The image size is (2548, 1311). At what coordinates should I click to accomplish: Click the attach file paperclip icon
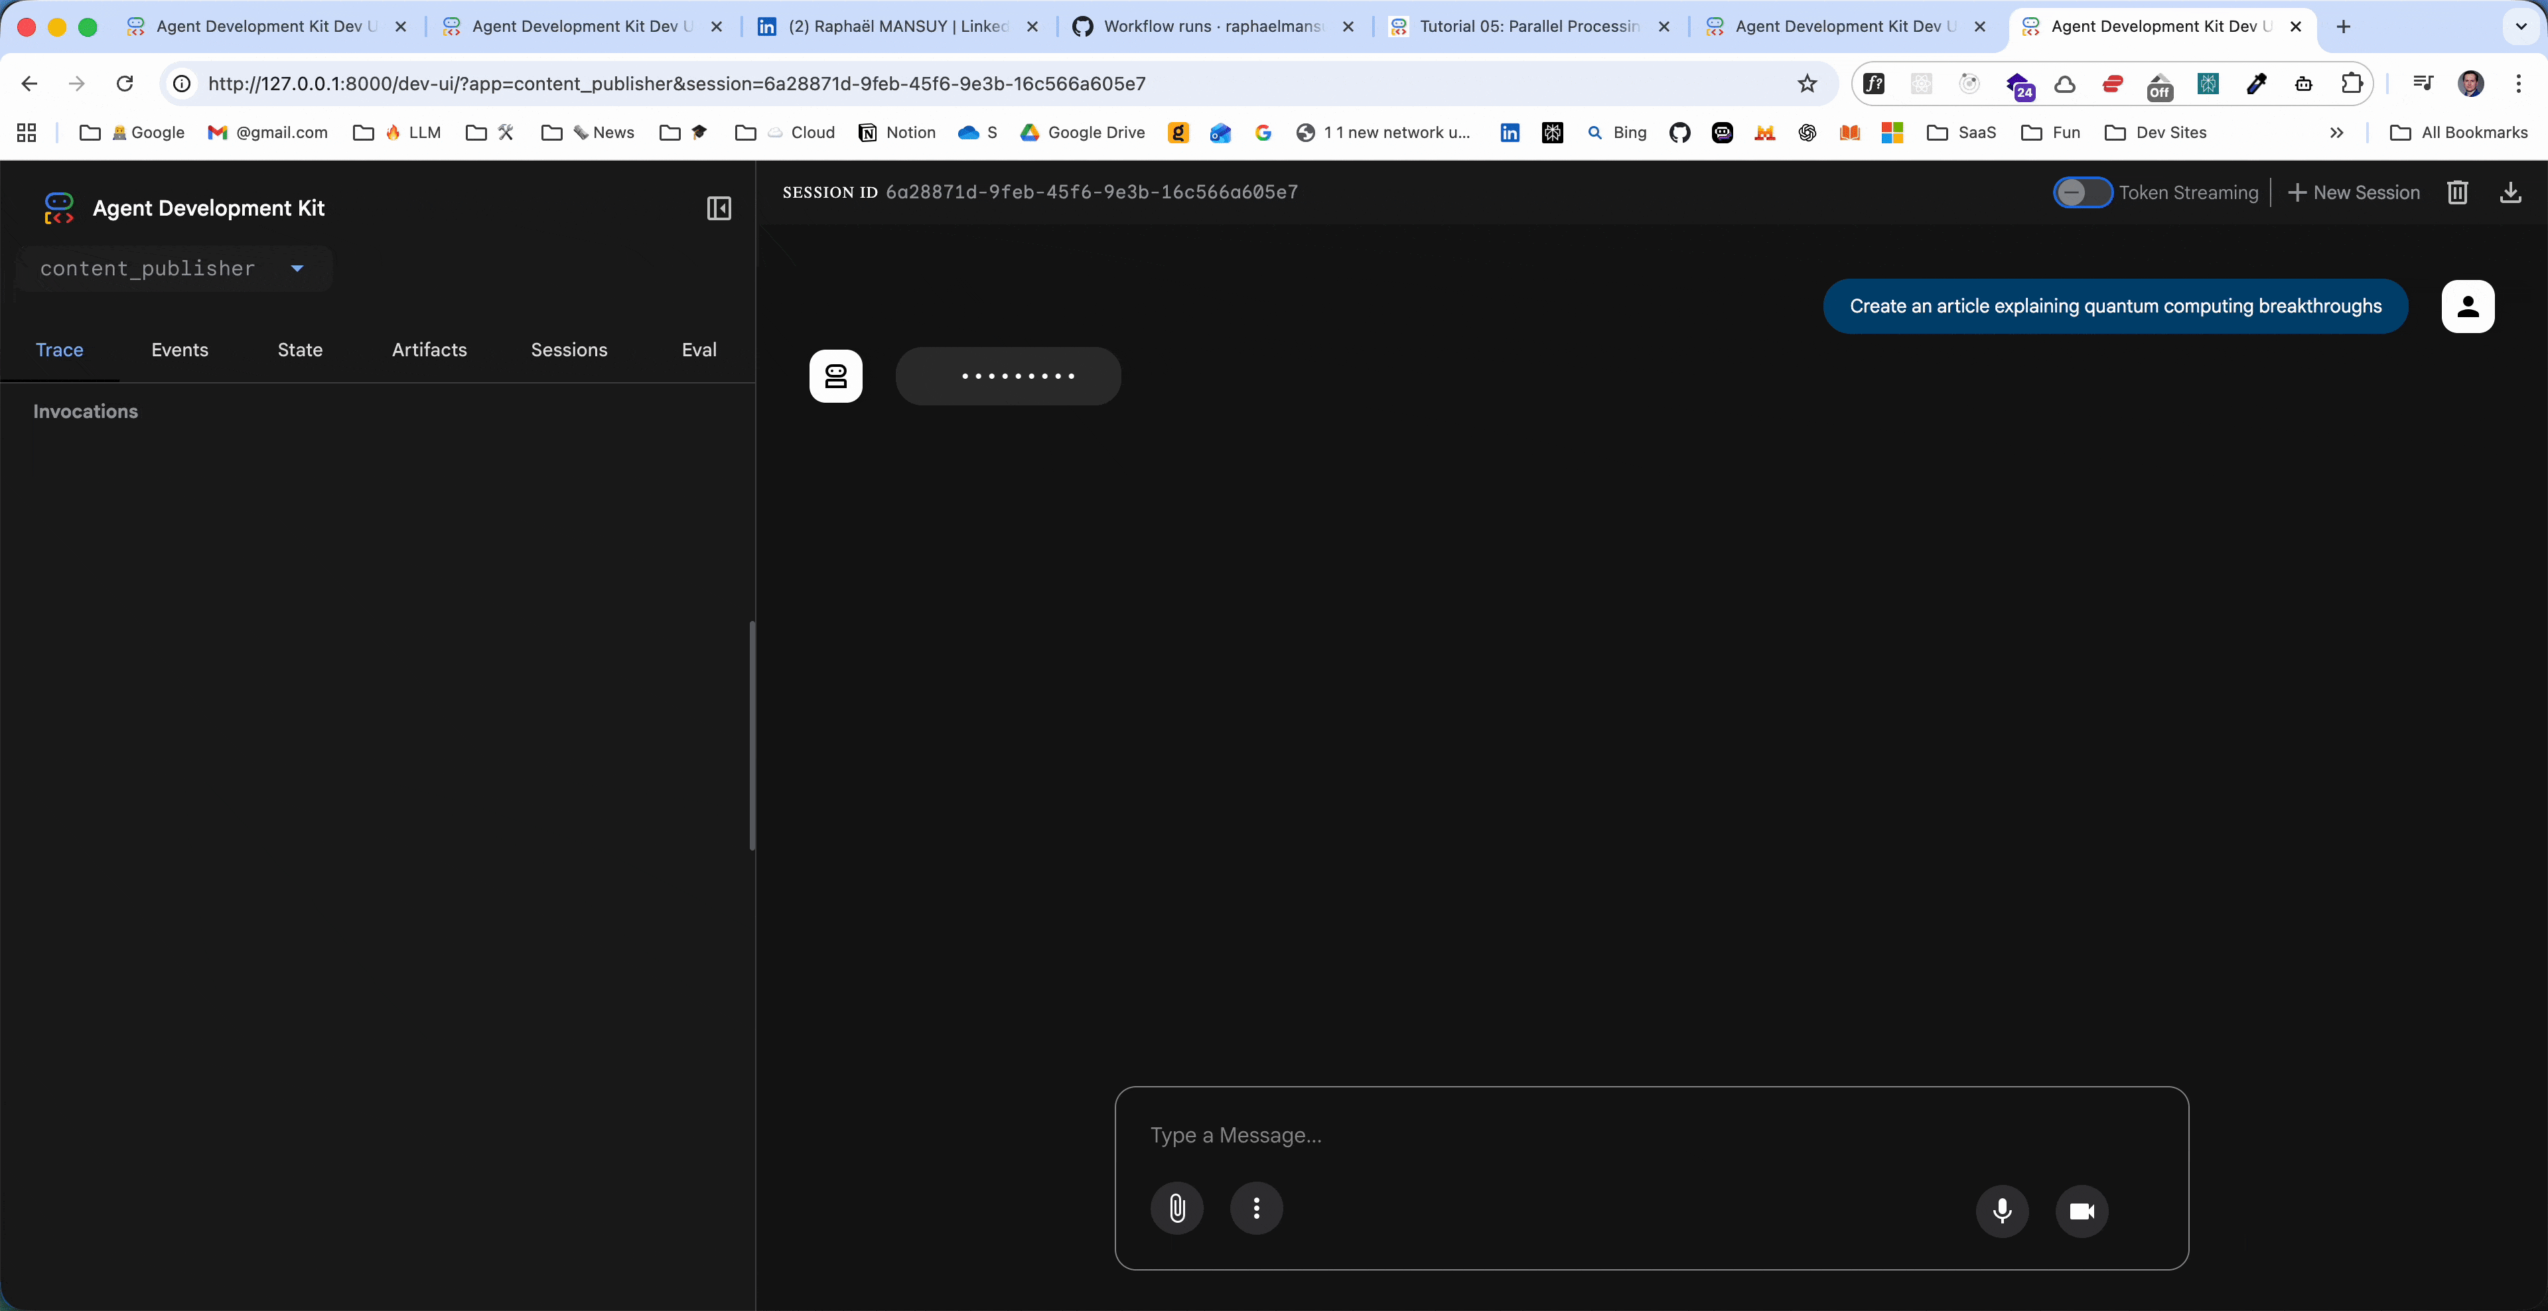tap(1177, 1208)
